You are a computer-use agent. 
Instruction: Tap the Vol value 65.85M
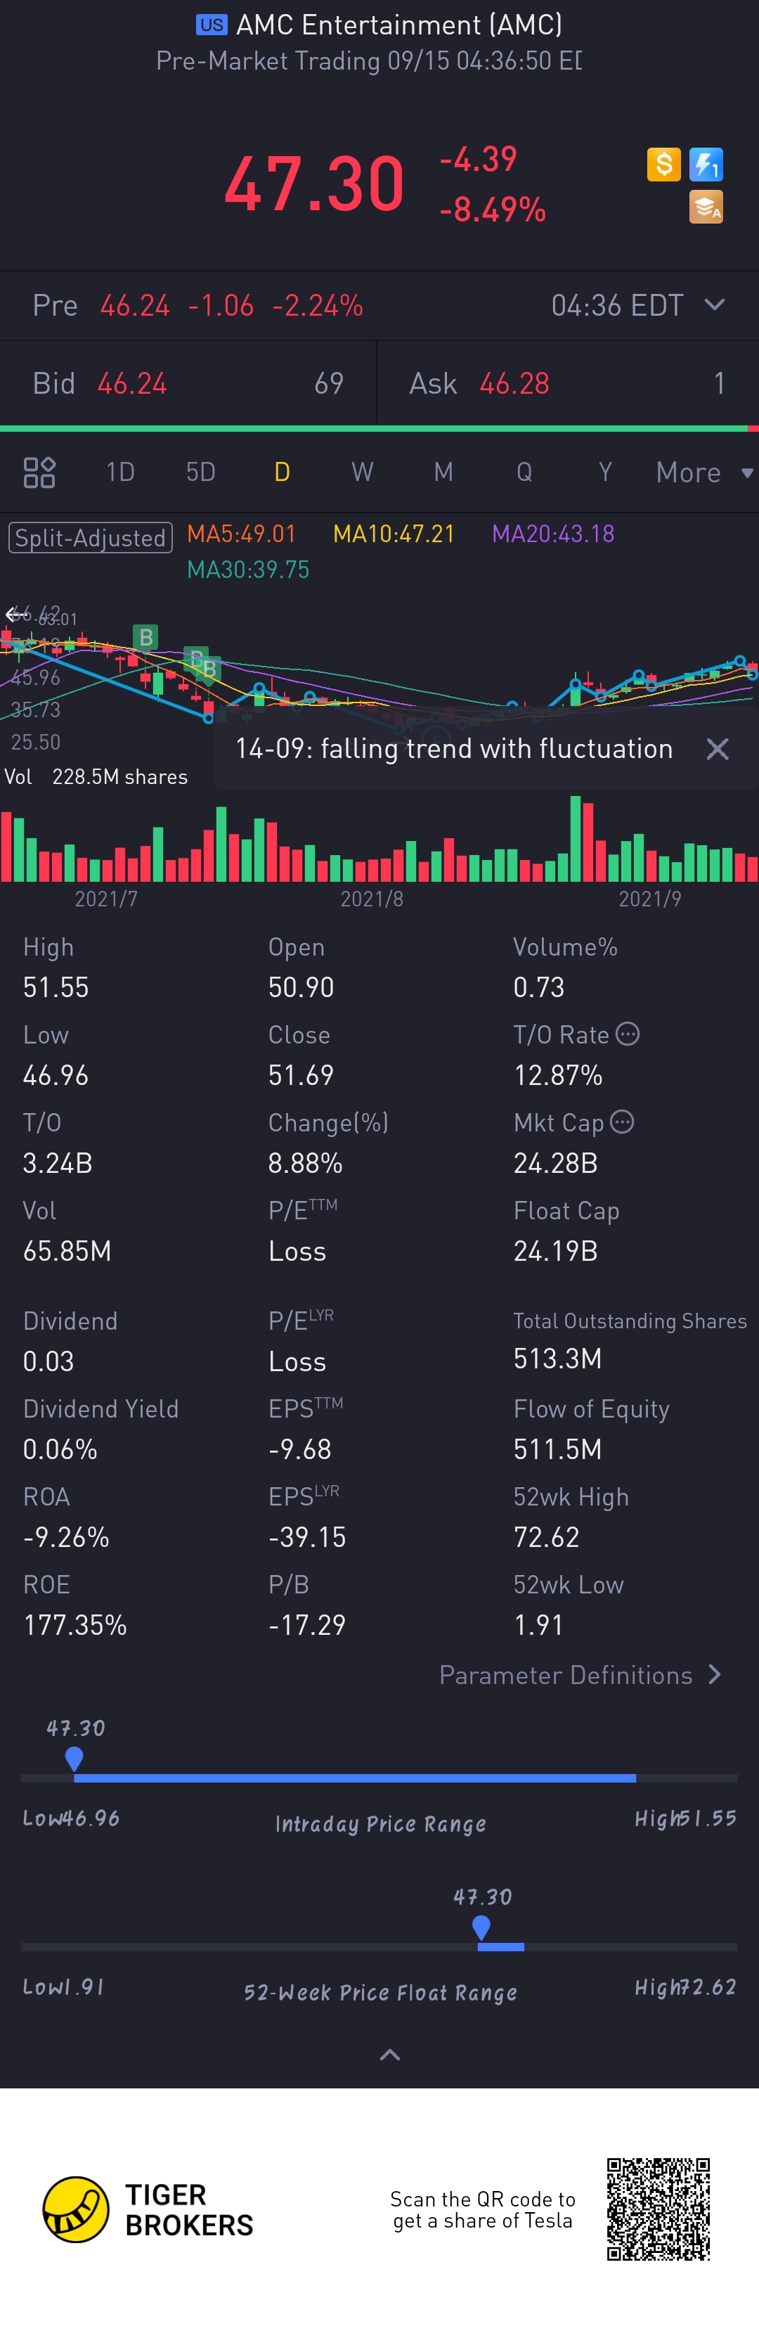point(67,1250)
